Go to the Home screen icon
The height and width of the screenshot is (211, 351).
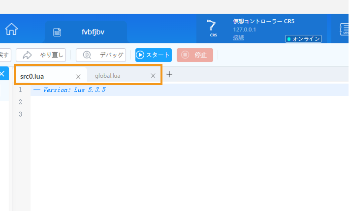tap(11, 29)
